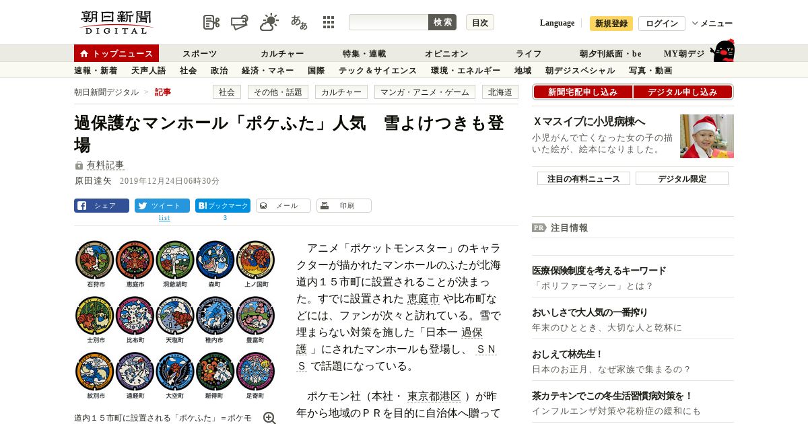Click the PR badge near 注目情報

tap(539, 227)
